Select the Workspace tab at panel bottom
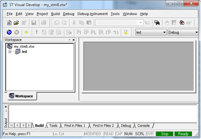The width and height of the screenshot is (201, 139). point(22,96)
